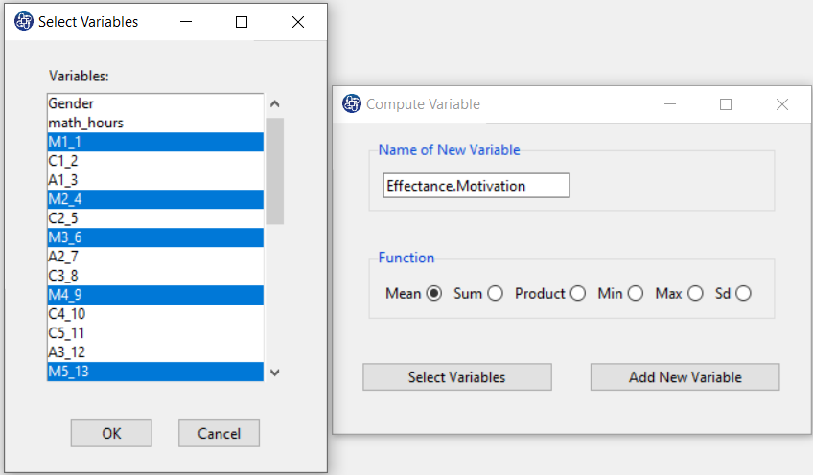Pick the Min function radio button
Image resolution: width=813 pixels, height=475 pixels.
coord(636,294)
